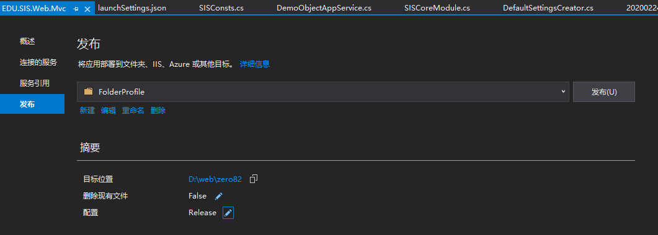Open the 详细信息 link
This screenshot has width=658, height=235.
pyautogui.click(x=255, y=64)
